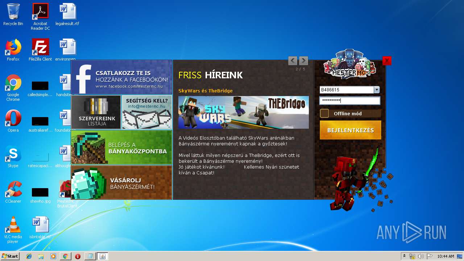Open the Facebook join banner
This screenshot has height=261, width=464.
pos(121,77)
